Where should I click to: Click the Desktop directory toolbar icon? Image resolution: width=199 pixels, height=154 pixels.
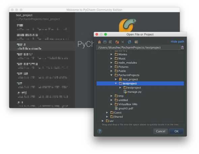105,42
